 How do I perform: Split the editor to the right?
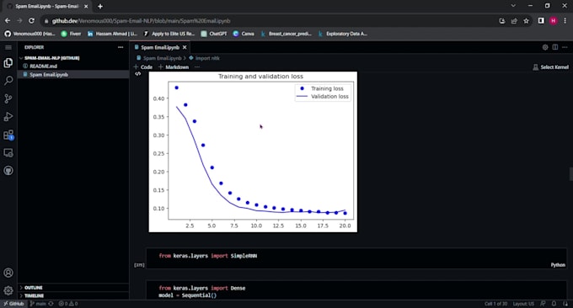555,47
